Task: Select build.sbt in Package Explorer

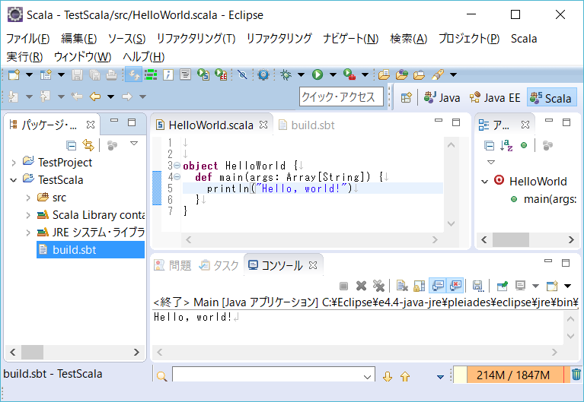Action: (x=91, y=250)
